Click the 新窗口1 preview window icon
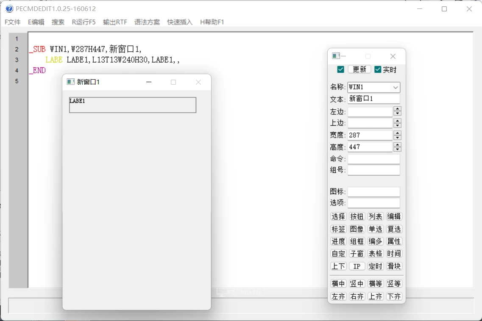The width and height of the screenshot is (482, 321). pyautogui.click(x=70, y=82)
